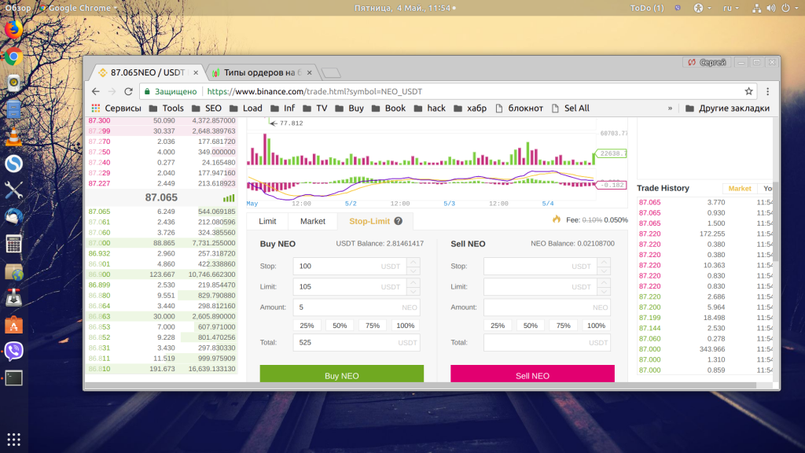Click the Sell Stop price field
The width and height of the screenshot is (805, 453).
tap(540, 266)
